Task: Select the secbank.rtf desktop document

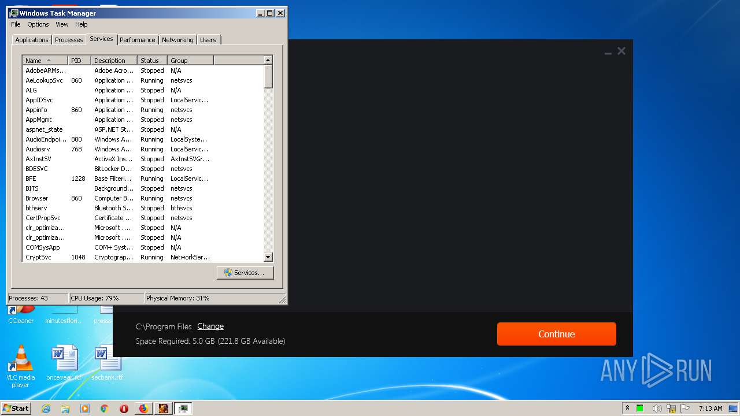Action: 108,363
